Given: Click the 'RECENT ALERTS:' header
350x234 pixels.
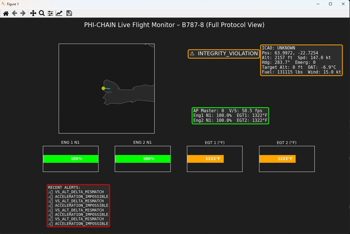Looking at the screenshot, I should coord(64,187).
